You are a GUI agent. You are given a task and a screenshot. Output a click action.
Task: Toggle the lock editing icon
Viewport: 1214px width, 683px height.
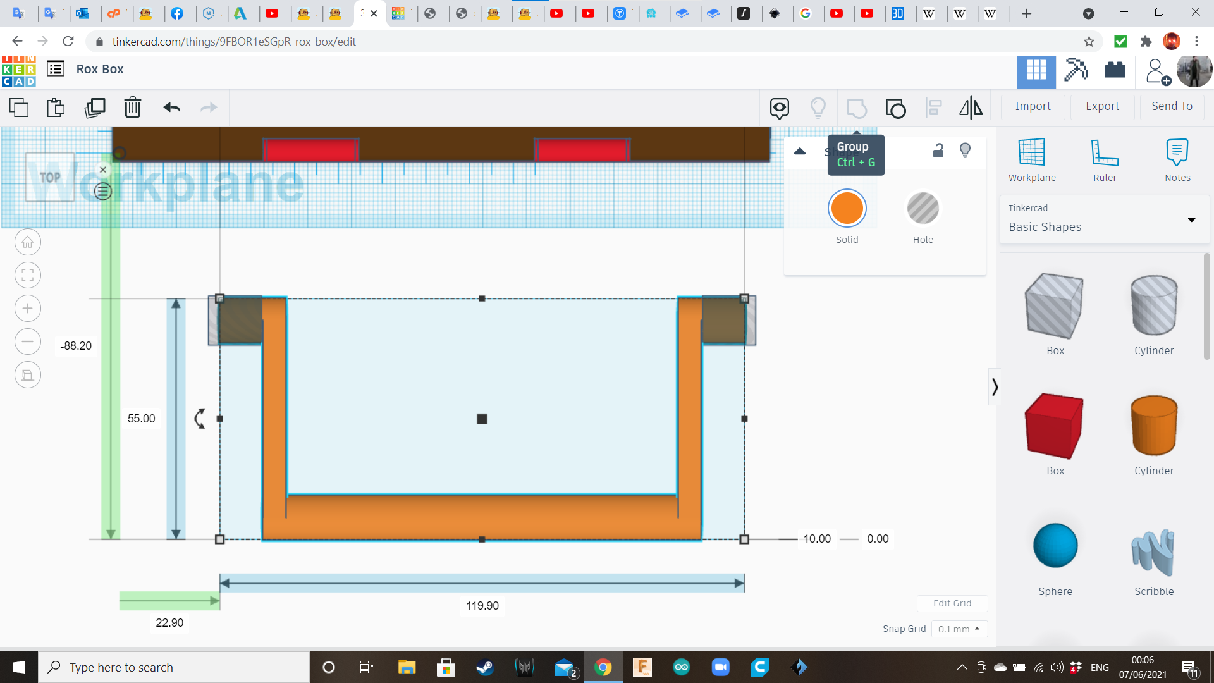(x=938, y=151)
